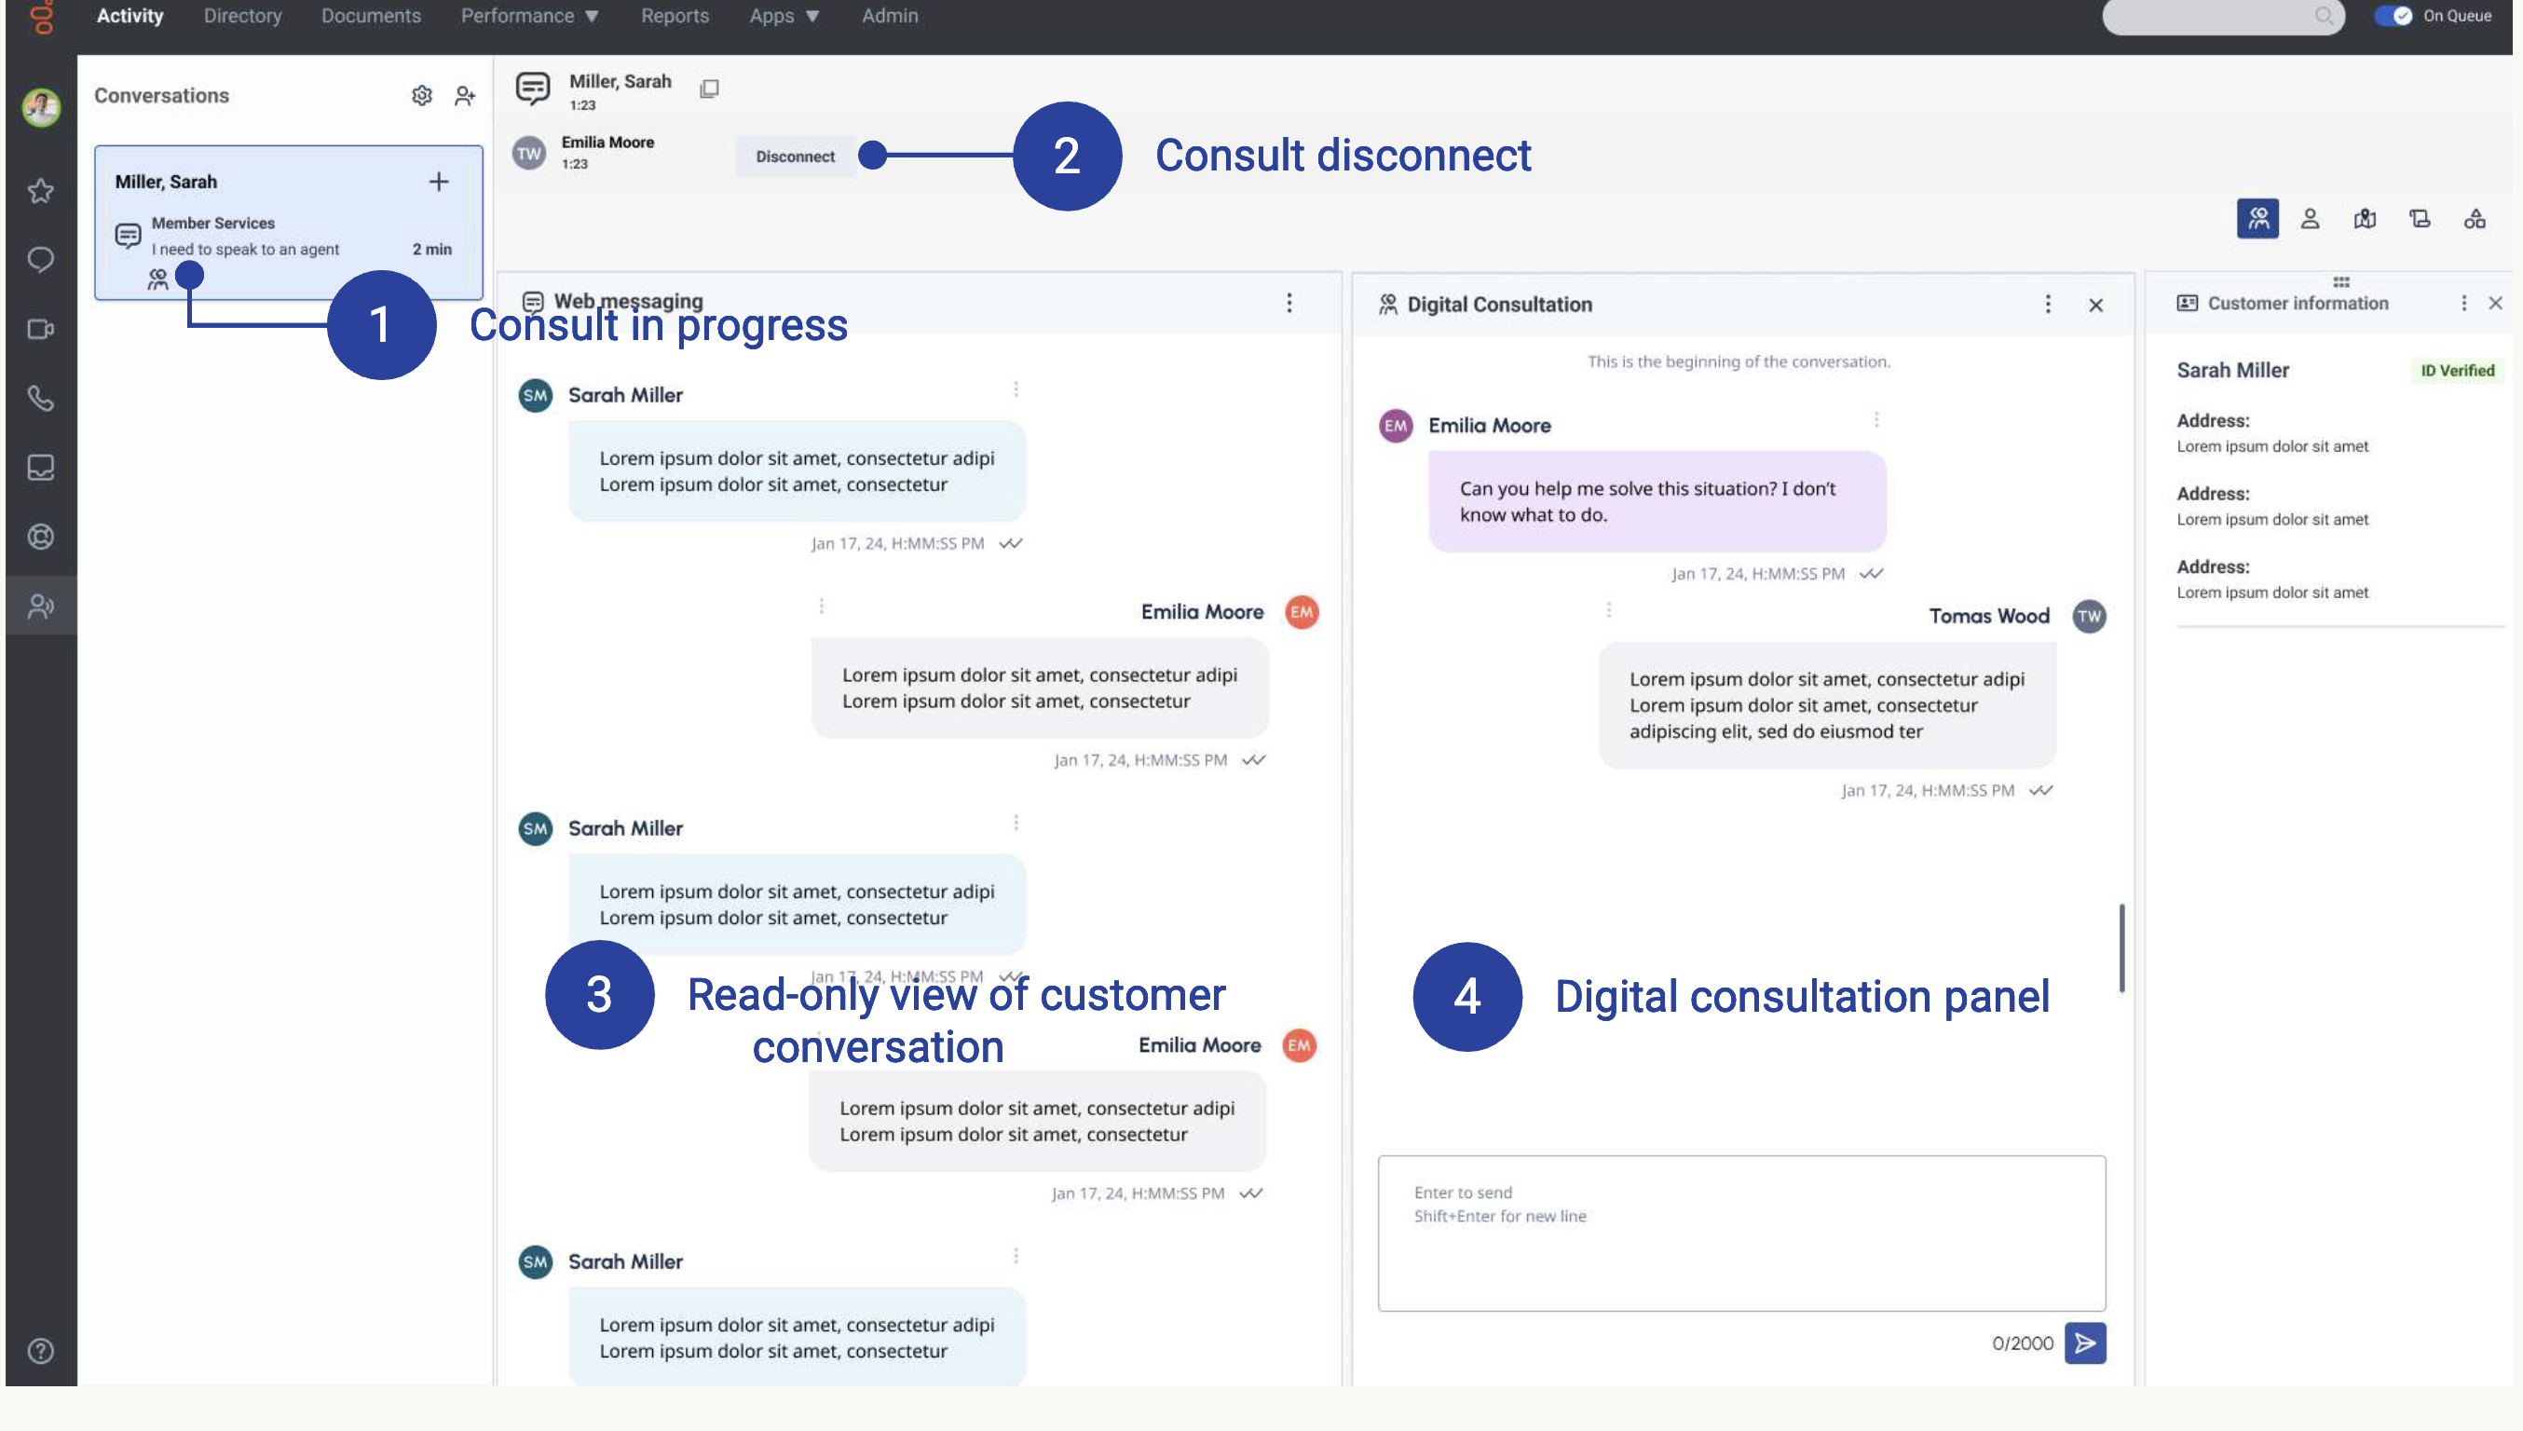This screenshot has width=2523, height=1431.
Task: Open the help question mark icon
Action: (x=40, y=1350)
